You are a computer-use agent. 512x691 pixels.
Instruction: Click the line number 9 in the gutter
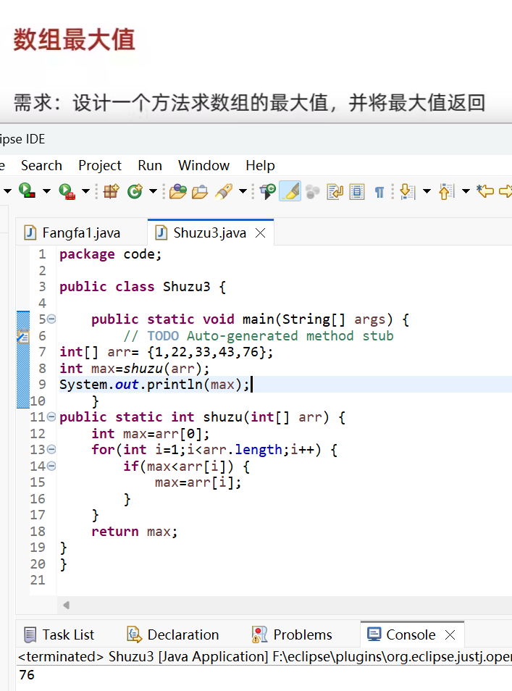(42, 385)
